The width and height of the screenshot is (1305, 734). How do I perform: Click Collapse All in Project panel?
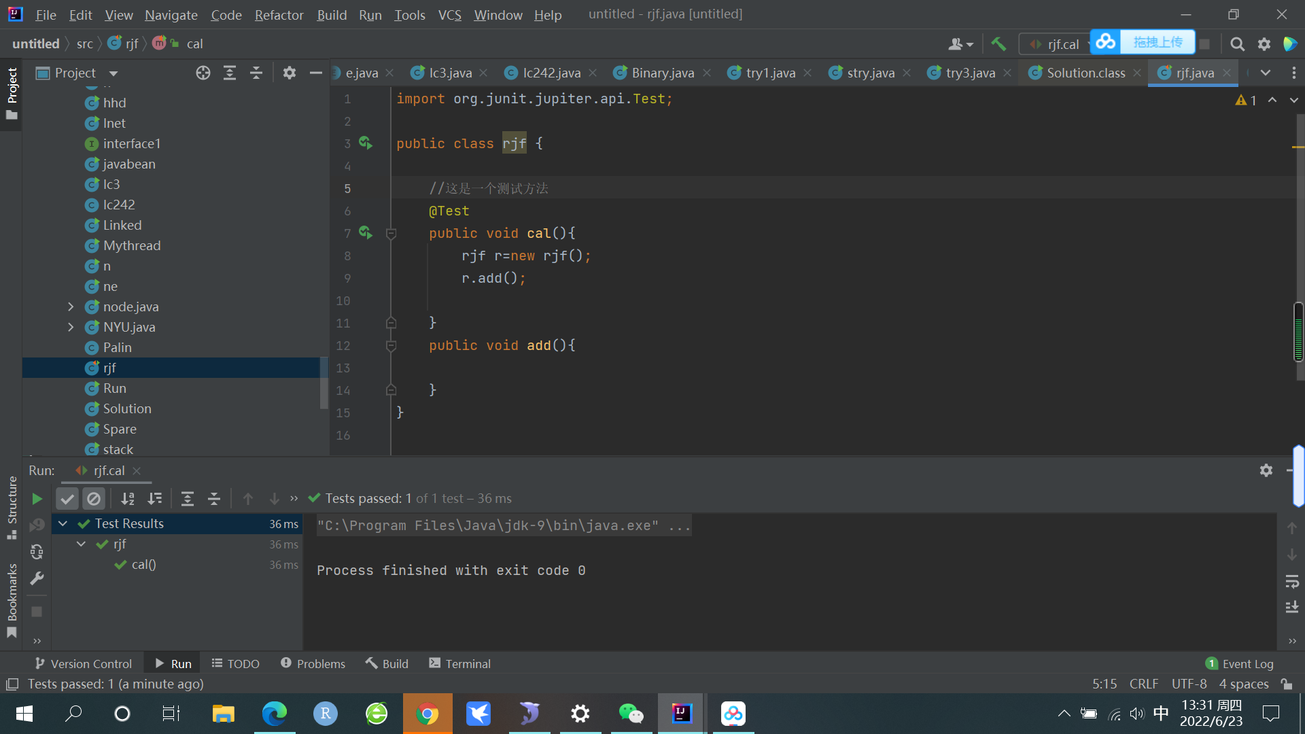coord(256,73)
